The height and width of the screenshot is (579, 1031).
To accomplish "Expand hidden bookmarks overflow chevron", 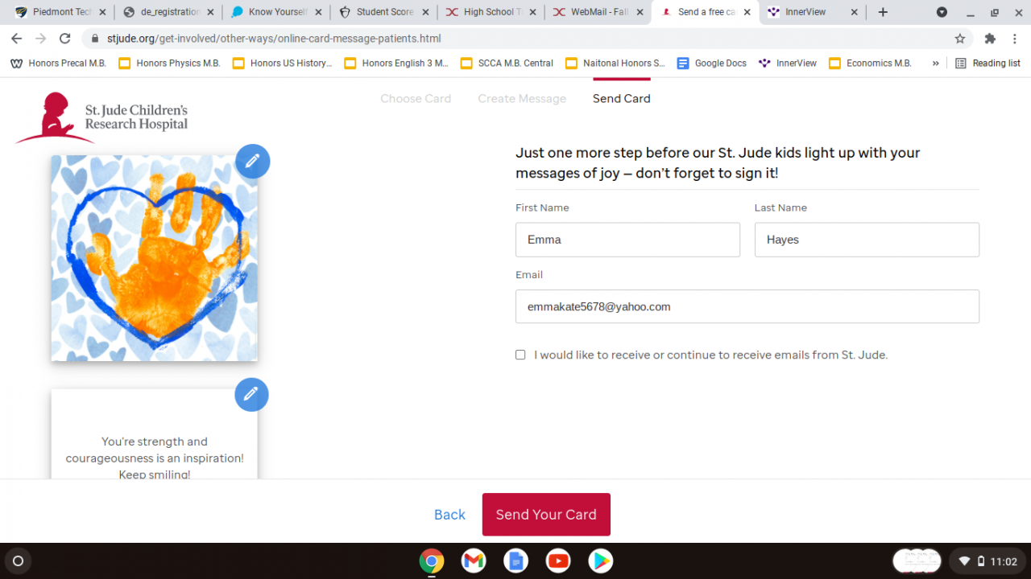I will click(935, 63).
